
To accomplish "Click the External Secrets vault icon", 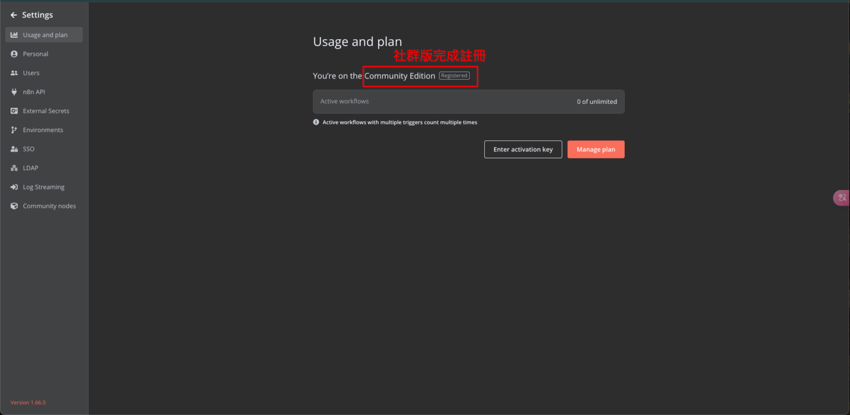I will (14, 111).
